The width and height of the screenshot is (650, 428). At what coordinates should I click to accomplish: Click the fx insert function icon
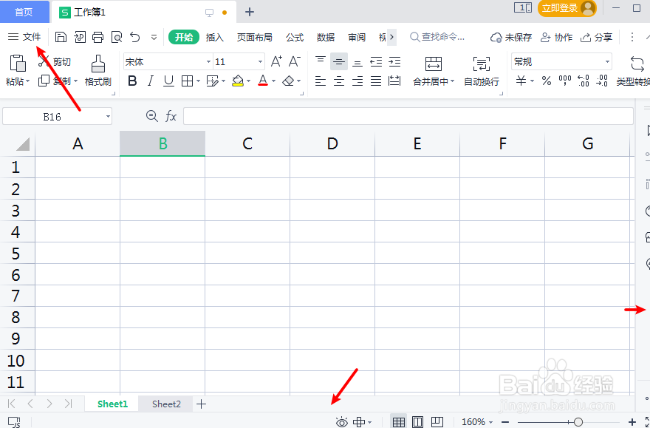[x=171, y=116]
